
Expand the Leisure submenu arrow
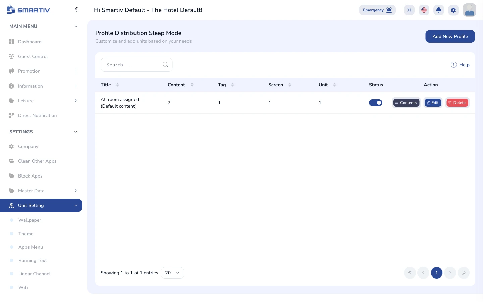pyautogui.click(x=76, y=101)
